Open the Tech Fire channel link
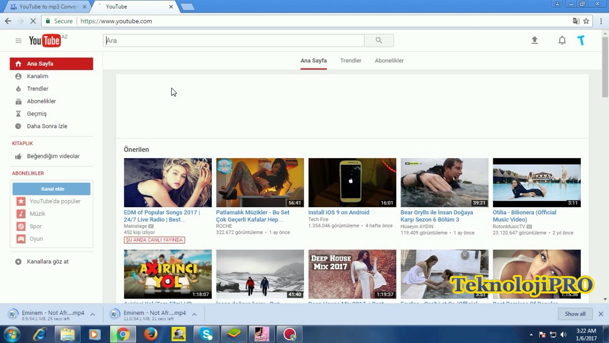609x343 pixels. [318, 220]
